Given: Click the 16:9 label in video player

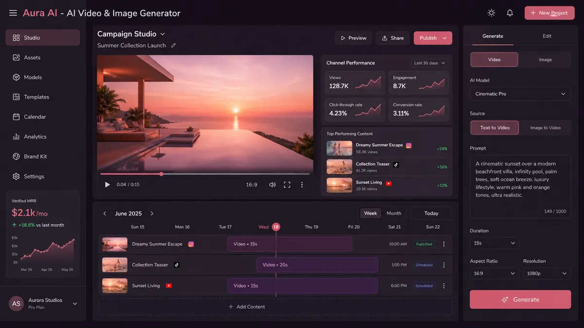Looking at the screenshot, I should click(x=252, y=185).
